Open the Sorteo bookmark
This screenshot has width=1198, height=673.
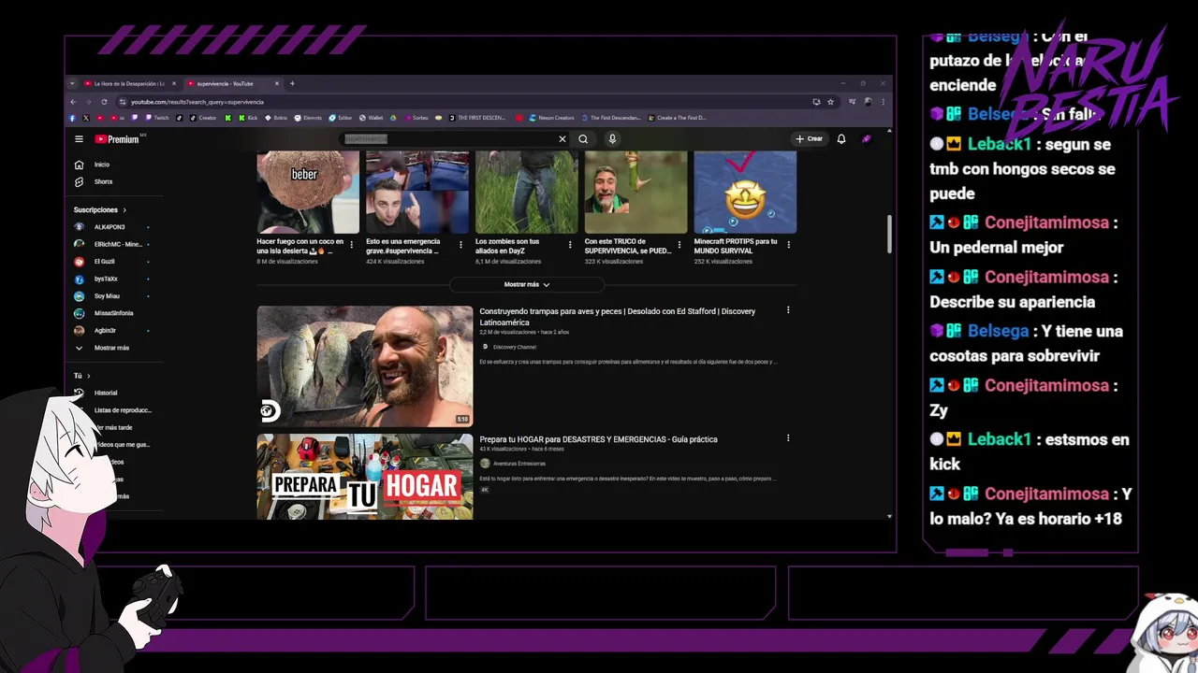pyautogui.click(x=416, y=118)
